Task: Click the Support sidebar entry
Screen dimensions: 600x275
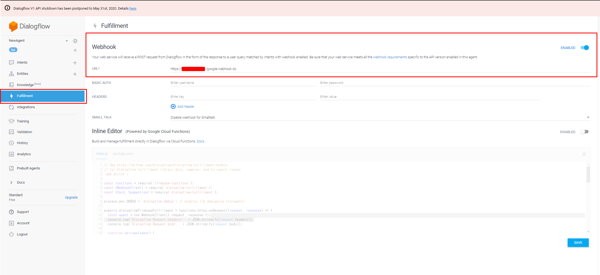Action: click(23, 212)
